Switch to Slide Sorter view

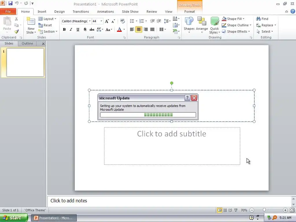[x=225, y=210]
